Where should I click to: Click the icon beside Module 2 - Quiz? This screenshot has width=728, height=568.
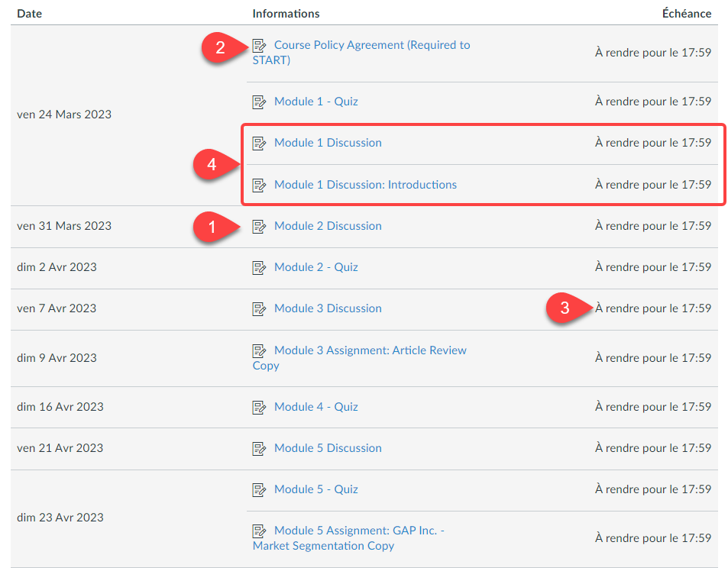pos(259,267)
